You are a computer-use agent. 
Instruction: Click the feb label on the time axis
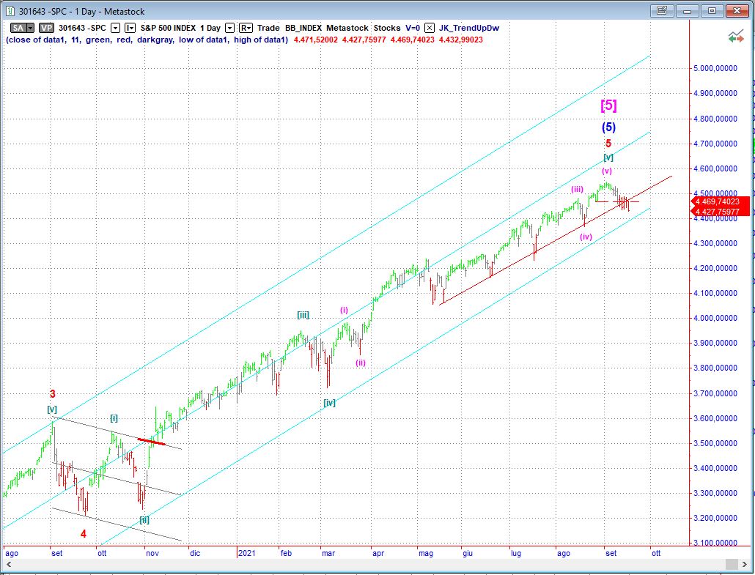(286, 553)
